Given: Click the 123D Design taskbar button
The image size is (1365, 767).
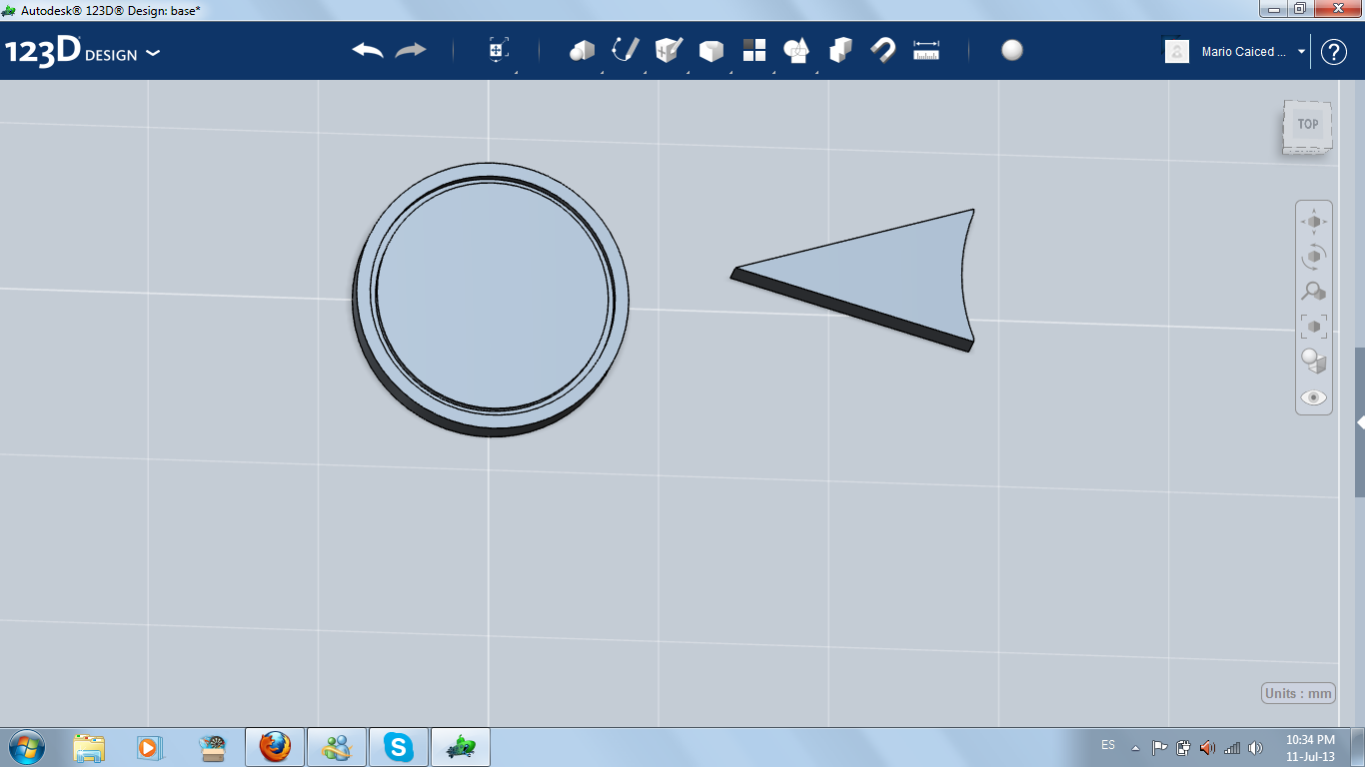Looking at the screenshot, I should pyautogui.click(x=461, y=747).
